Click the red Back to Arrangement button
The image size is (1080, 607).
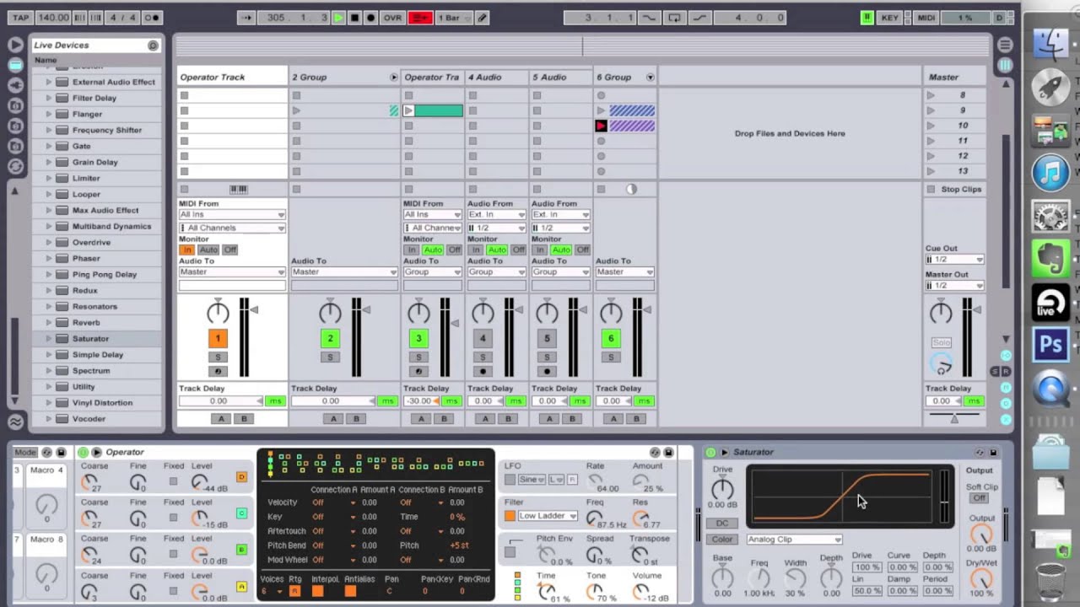[x=420, y=18]
